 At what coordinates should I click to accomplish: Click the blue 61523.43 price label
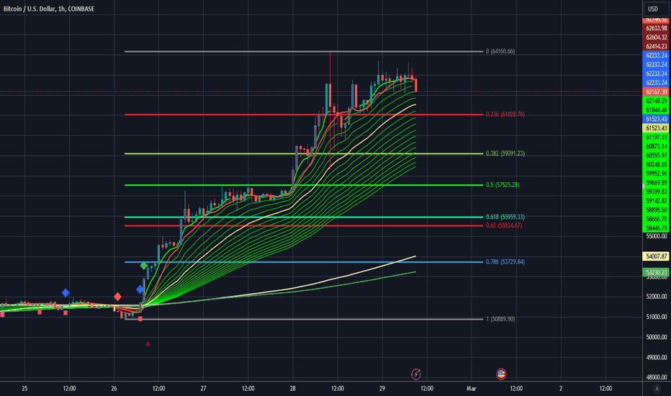(x=657, y=119)
